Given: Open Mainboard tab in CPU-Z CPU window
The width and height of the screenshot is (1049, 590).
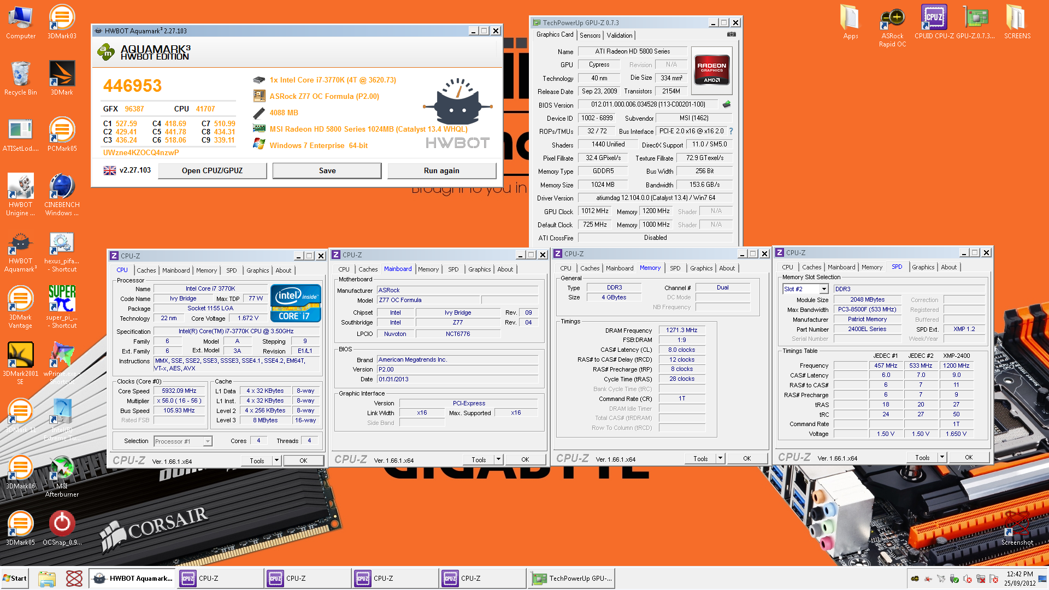Looking at the screenshot, I should tap(176, 270).
